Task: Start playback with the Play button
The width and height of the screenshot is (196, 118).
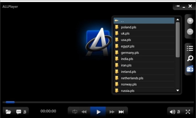Action: [x=98, y=112]
